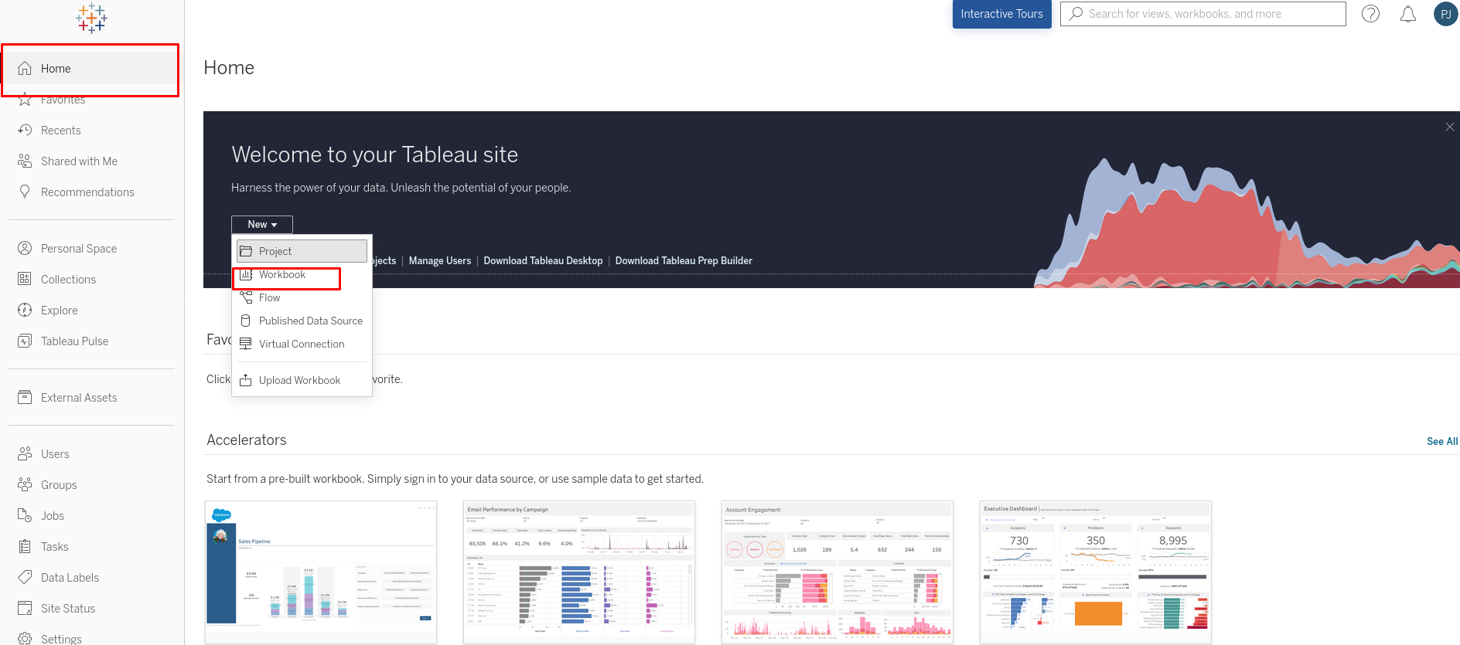Click the search magnifier icon
Viewport: 1460px width, 645px height.
click(x=1076, y=14)
